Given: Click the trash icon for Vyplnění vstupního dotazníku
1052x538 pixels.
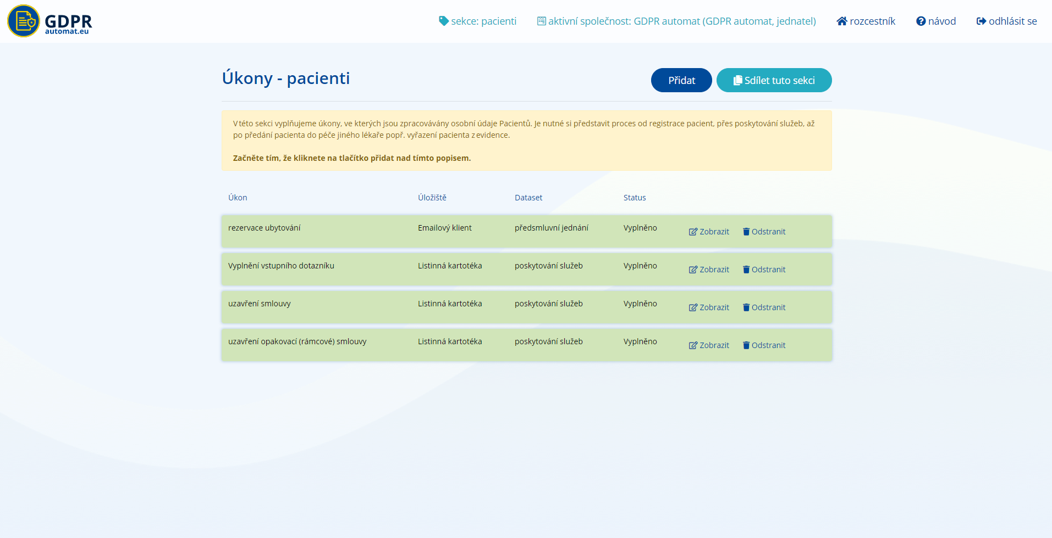Looking at the screenshot, I should (746, 270).
